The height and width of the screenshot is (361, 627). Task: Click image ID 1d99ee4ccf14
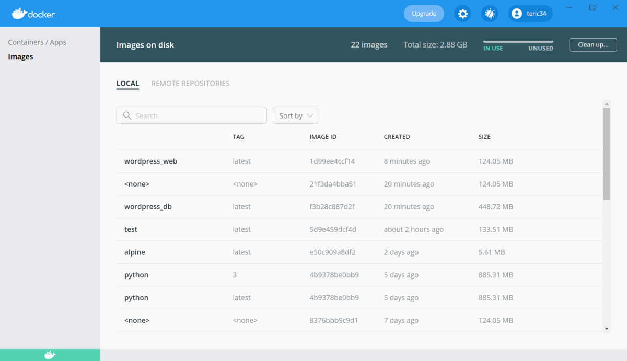pos(332,161)
